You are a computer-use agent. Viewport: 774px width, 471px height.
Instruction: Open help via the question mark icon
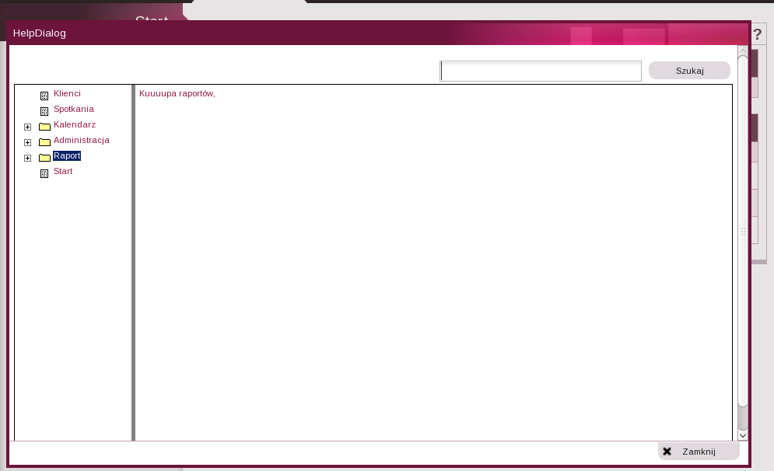758,36
